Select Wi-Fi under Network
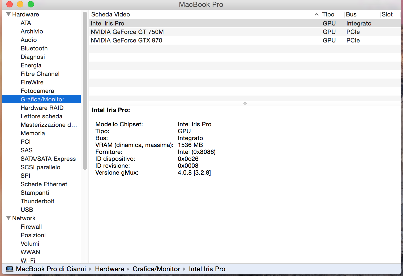The width and height of the screenshot is (403, 276). pyautogui.click(x=28, y=260)
